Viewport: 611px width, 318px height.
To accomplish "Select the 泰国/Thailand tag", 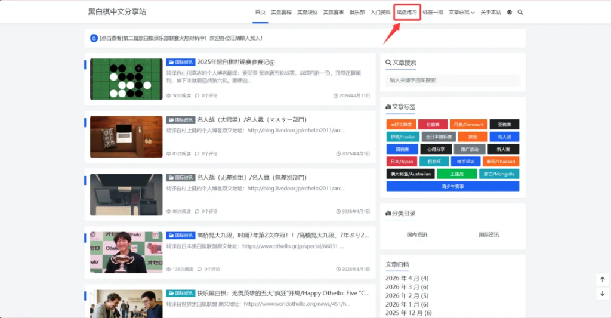I will tap(501, 162).
